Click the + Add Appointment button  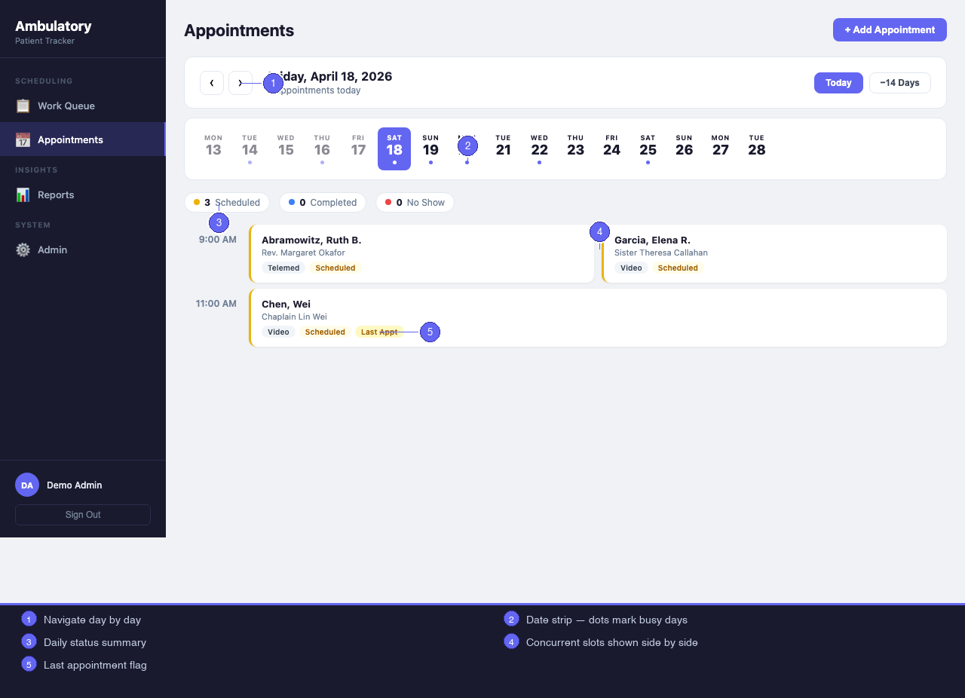(890, 30)
